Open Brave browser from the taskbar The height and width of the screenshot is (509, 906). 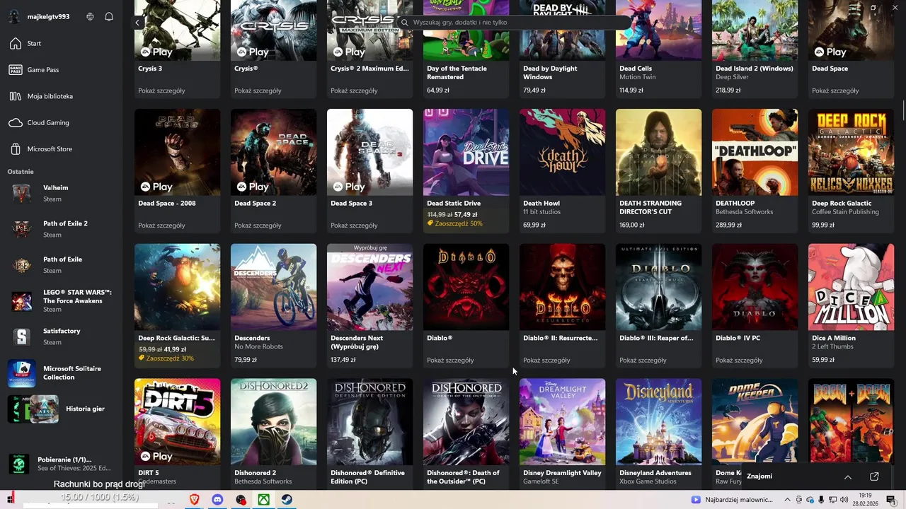(x=195, y=500)
